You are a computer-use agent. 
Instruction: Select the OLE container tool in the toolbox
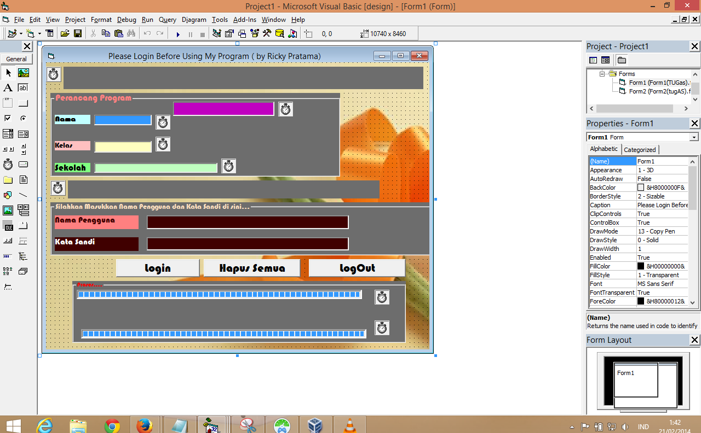(x=8, y=225)
